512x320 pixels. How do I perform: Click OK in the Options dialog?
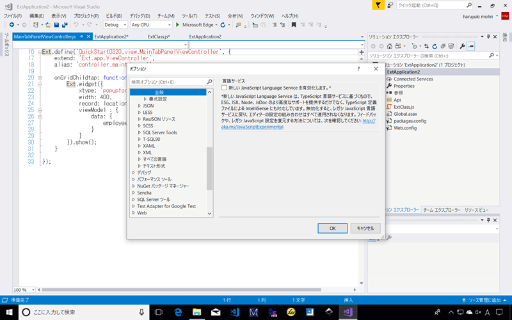coord(332,228)
